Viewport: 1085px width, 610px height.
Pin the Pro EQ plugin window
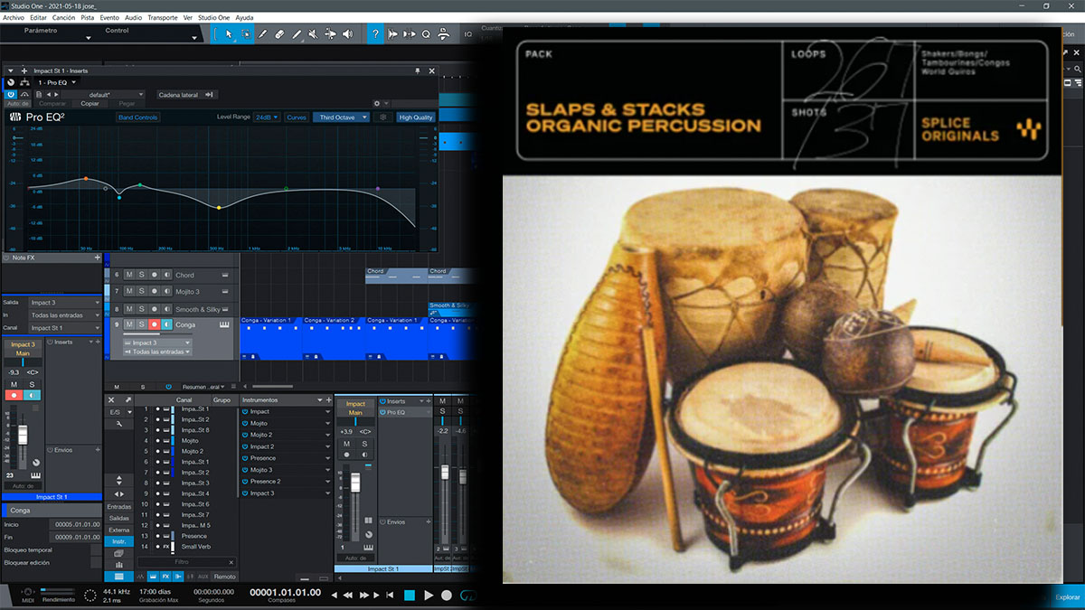[x=417, y=70]
